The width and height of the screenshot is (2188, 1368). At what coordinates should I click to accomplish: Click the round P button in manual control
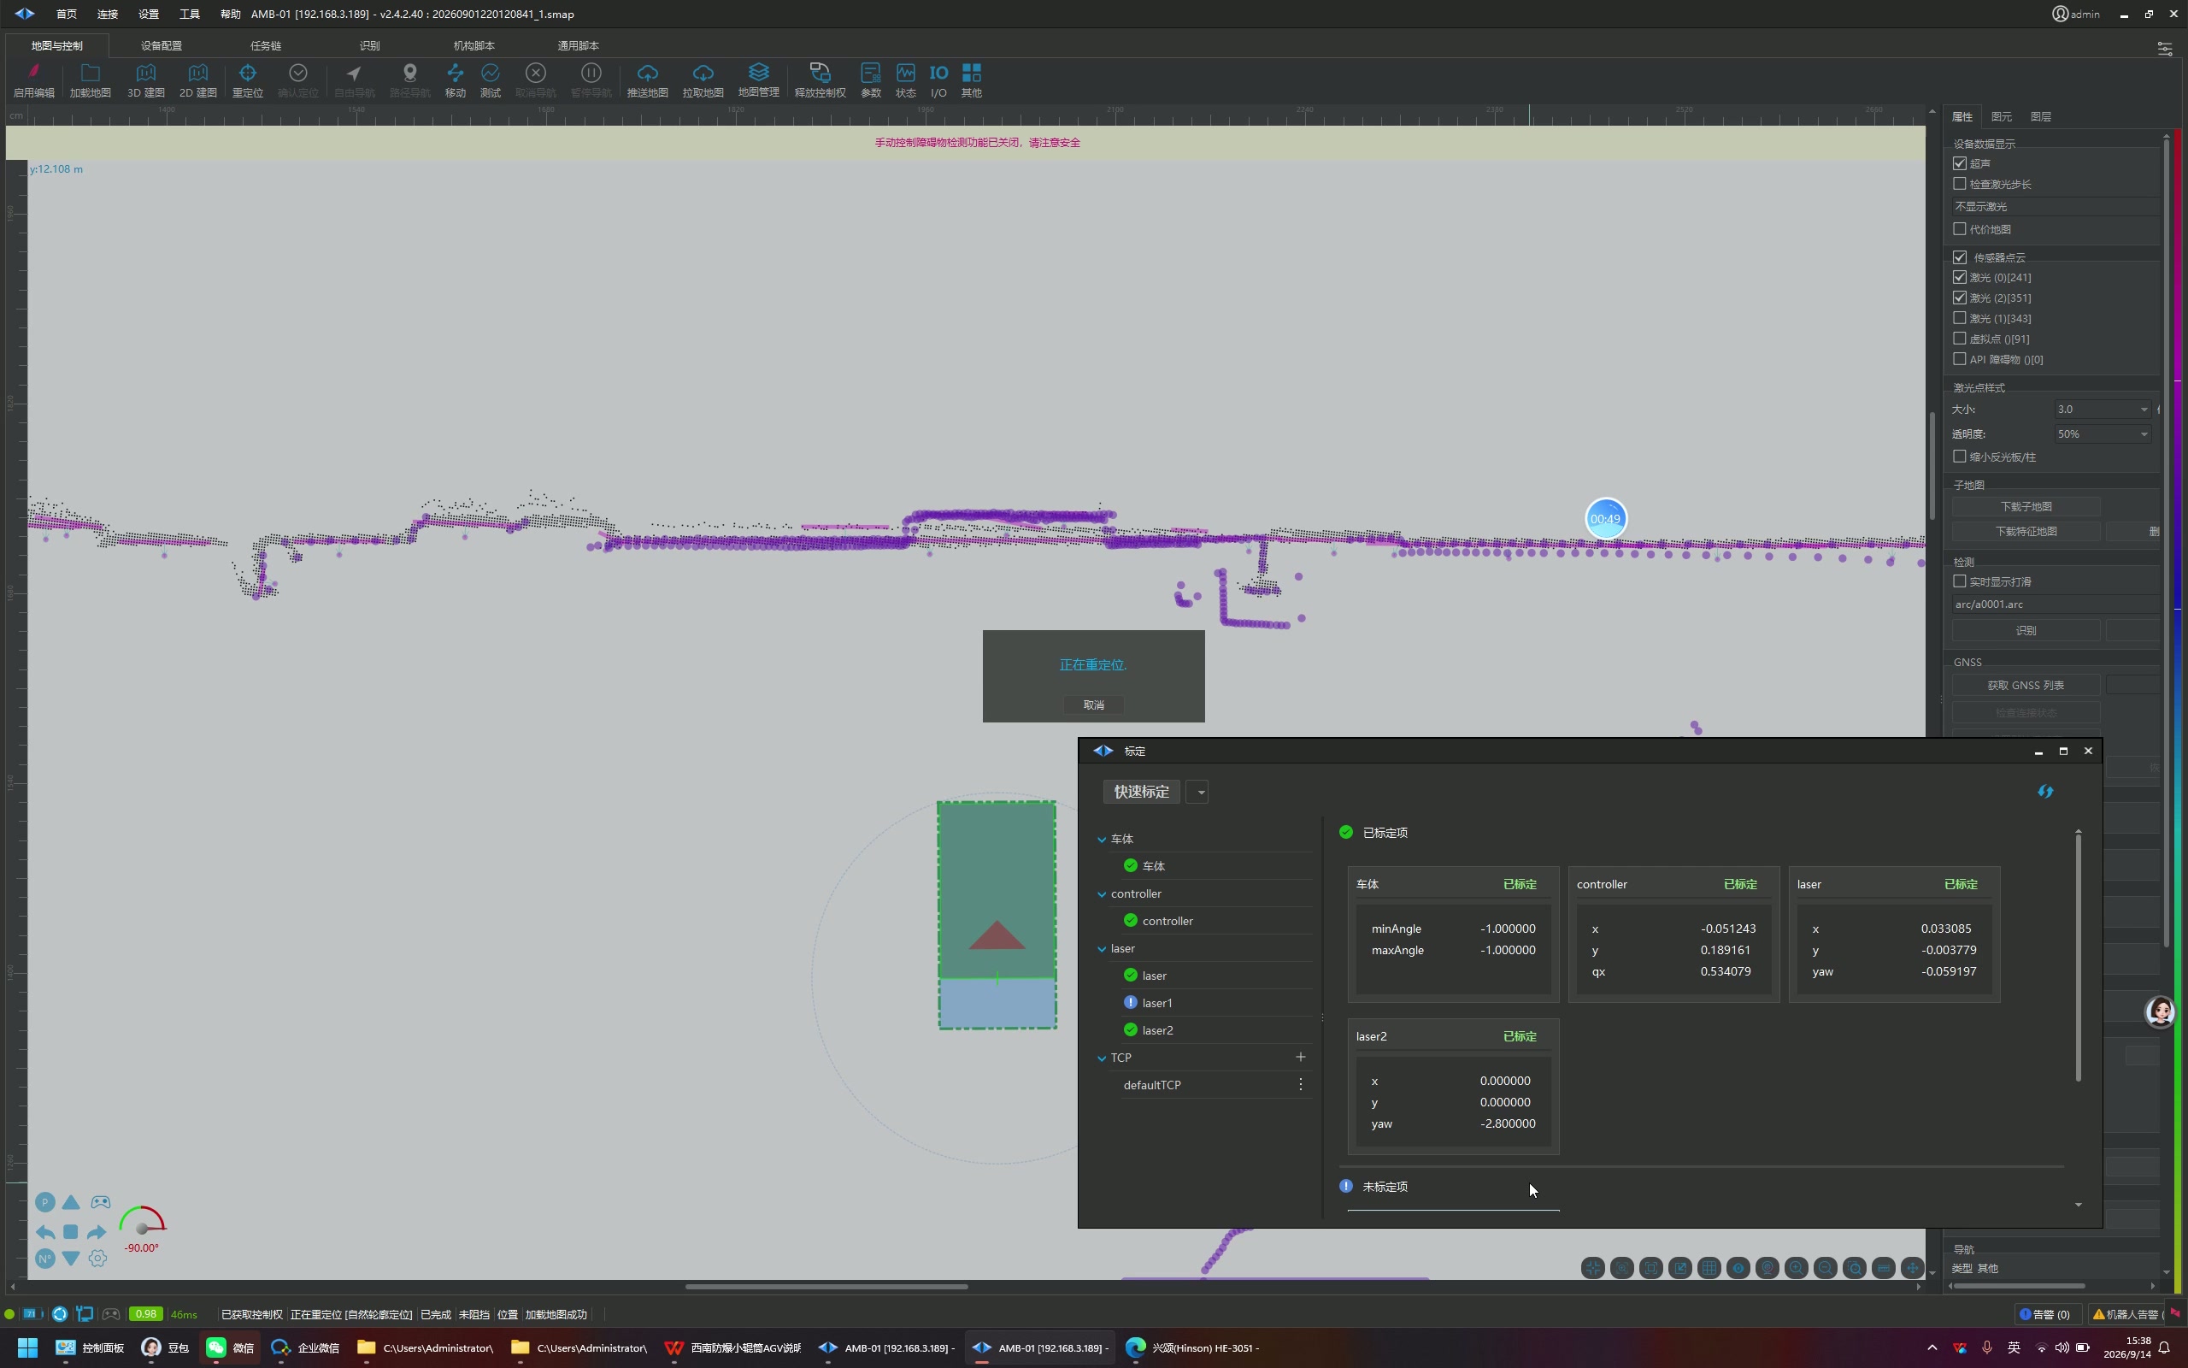point(44,1202)
